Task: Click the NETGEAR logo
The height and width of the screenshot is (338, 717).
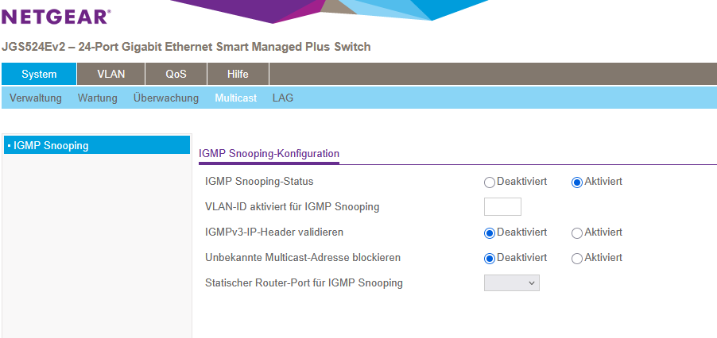Action: (x=56, y=17)
